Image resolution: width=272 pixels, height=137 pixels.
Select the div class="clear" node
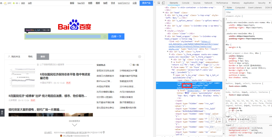pyautogui.click(x=180, y=34)
